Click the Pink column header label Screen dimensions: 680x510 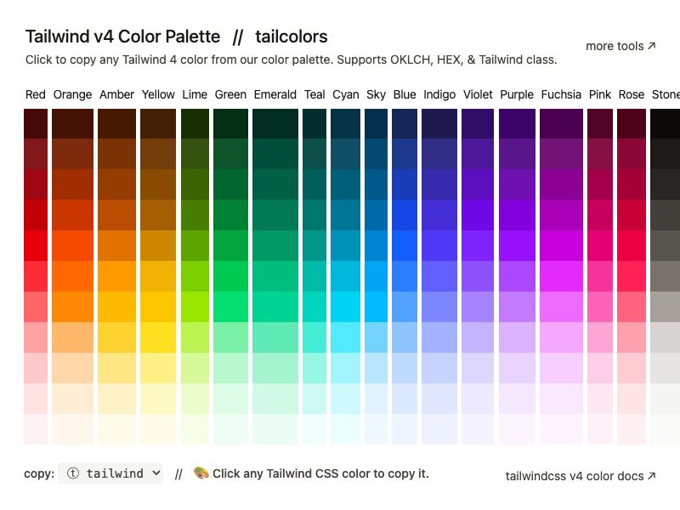(599, 94)
